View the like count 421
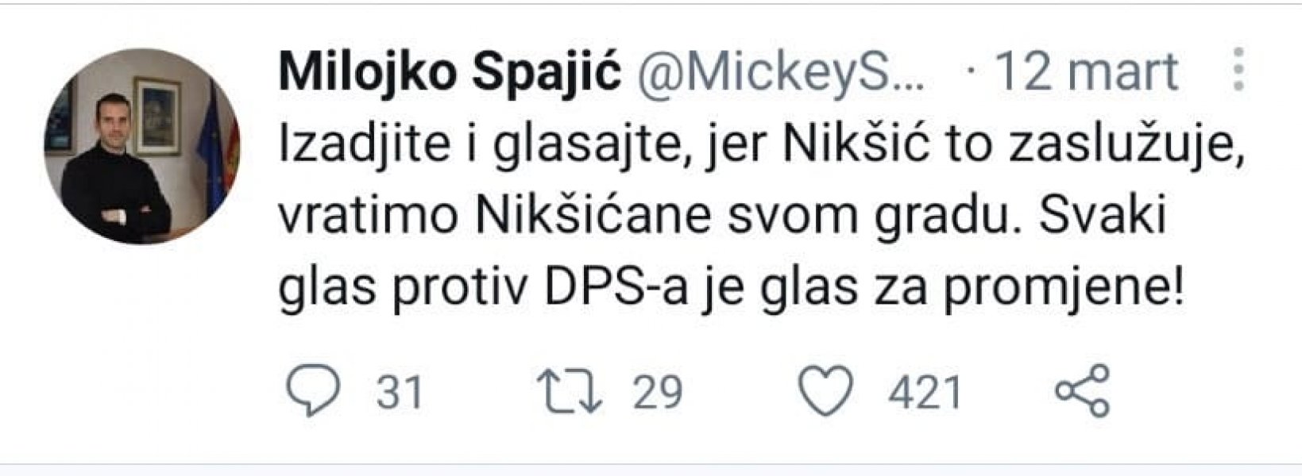This screenshot has height=476, width=1302. coord(925,386)
